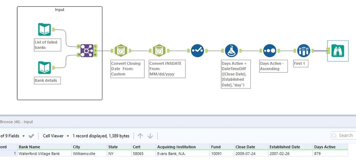Viewport: 356px width, 160px height.
Task: Select record row number 1
Action: point(9,154)
